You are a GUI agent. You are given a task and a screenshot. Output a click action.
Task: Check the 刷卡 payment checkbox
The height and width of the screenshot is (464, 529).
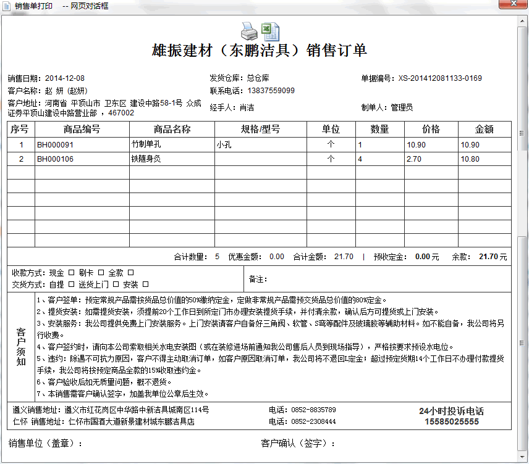pyautogui.click(x=101, y=272)
